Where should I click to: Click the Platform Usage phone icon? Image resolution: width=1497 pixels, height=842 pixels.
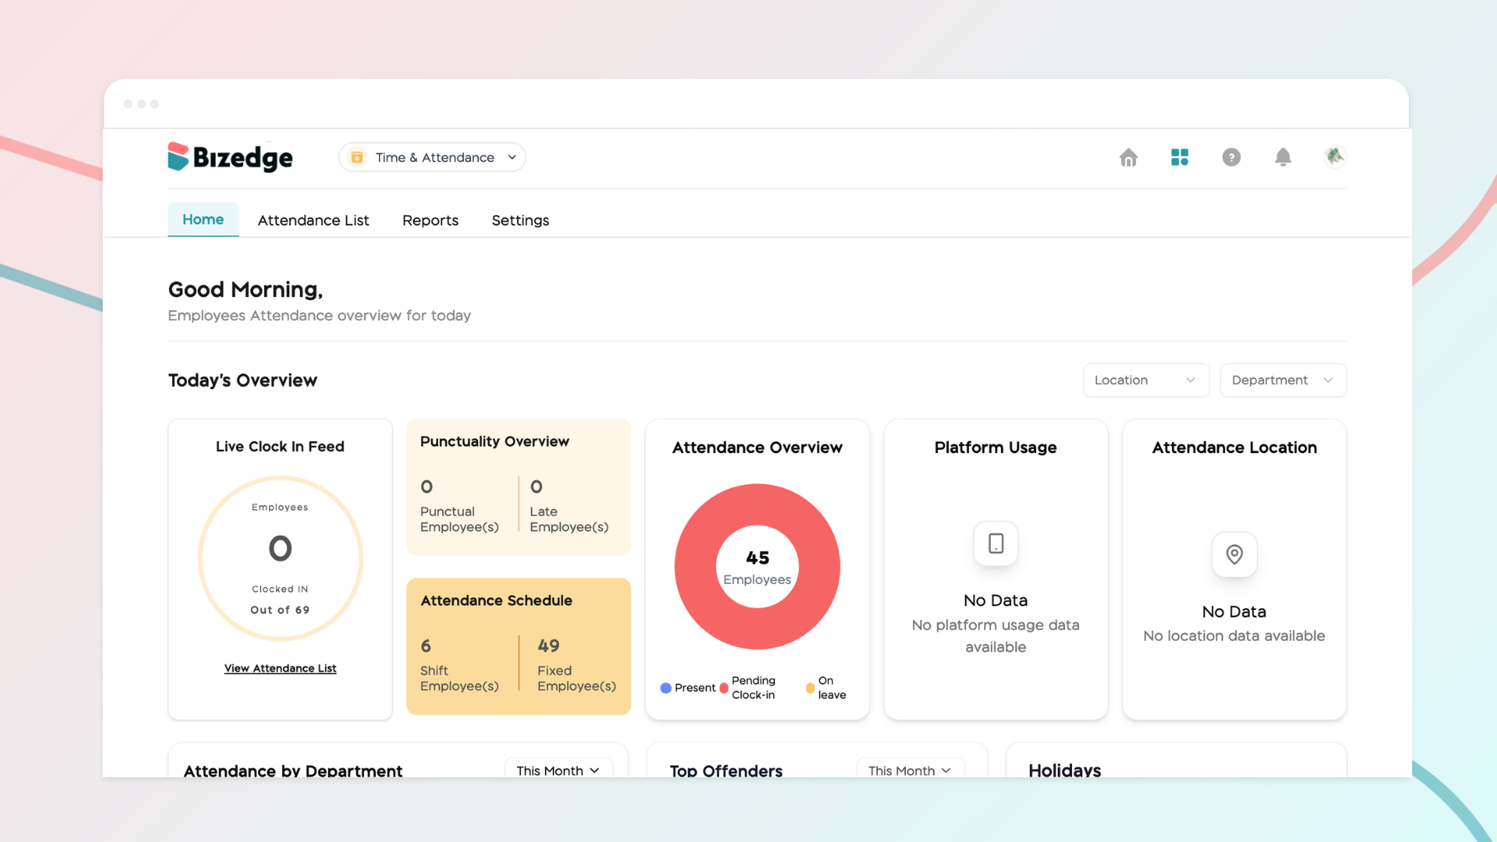tap(996, 543)
